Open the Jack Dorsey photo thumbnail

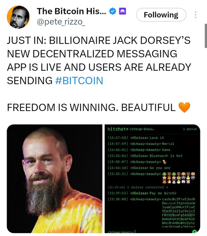click(55, 178)
